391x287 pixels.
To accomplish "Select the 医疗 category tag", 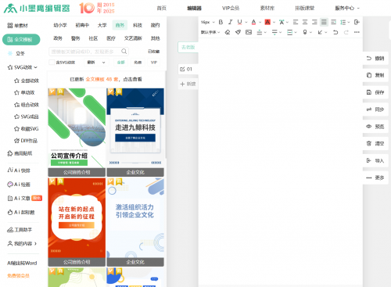I will click(111, 38).
